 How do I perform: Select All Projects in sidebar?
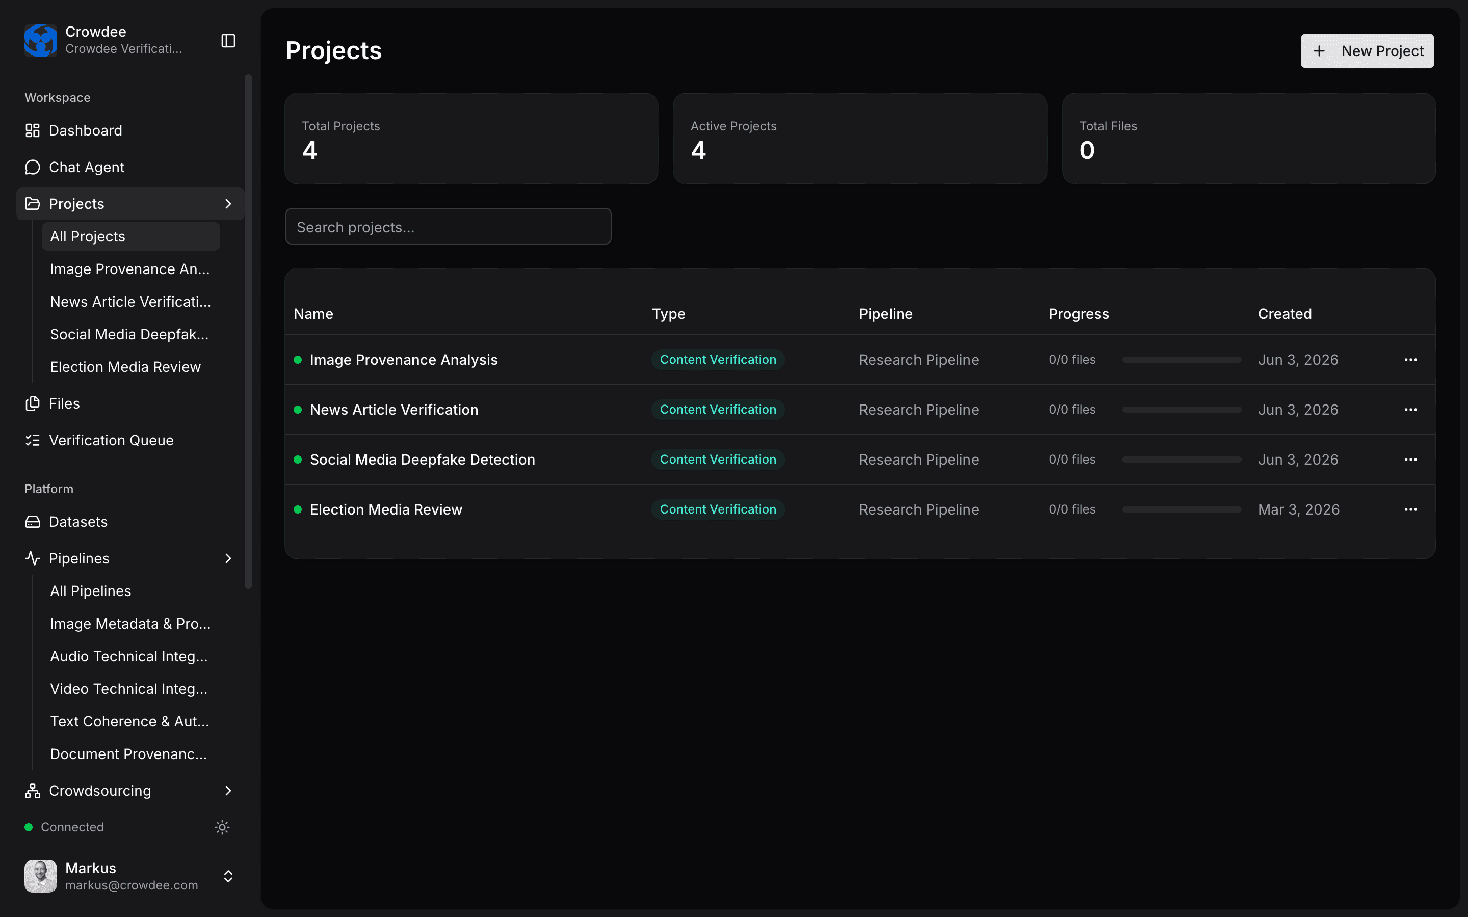[x=130, y=236]
